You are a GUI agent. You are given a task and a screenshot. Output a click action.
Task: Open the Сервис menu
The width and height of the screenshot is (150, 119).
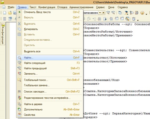(100, 7)
